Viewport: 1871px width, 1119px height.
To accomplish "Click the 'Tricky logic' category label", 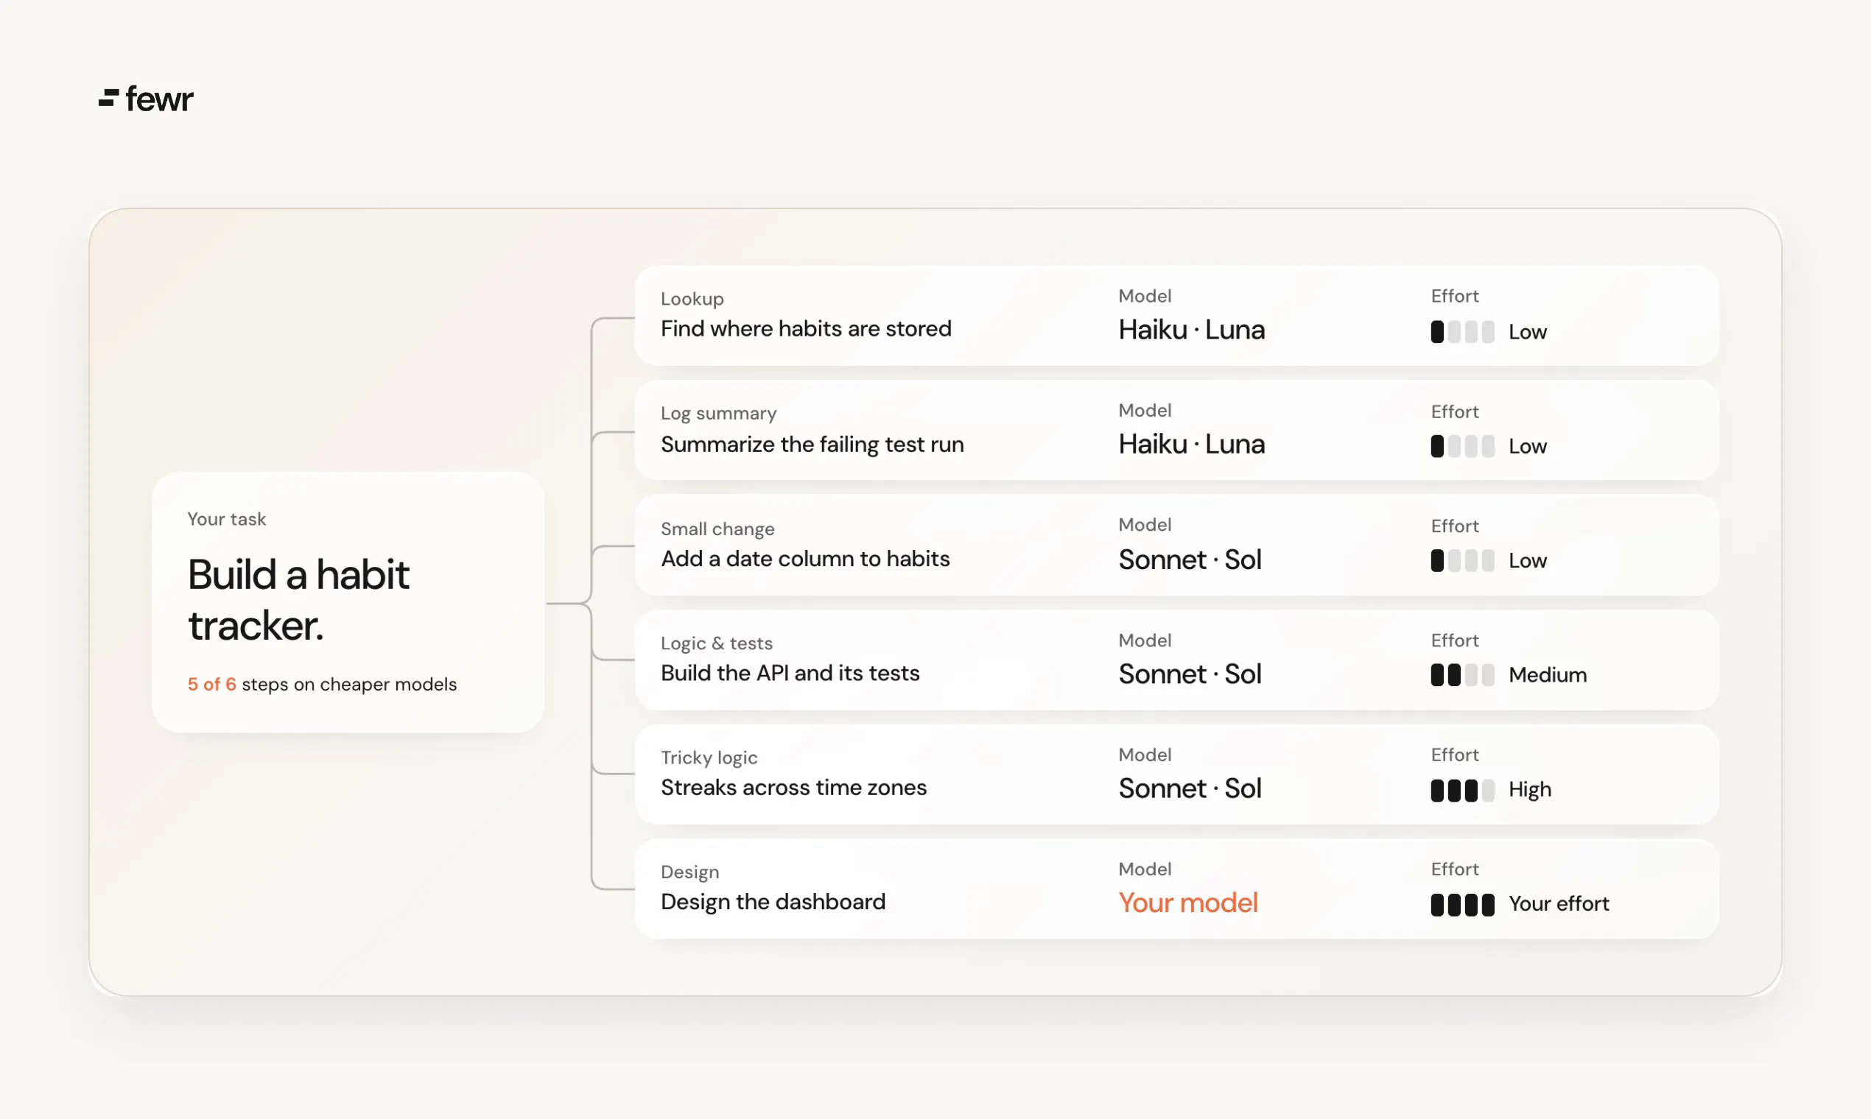I will click(709, 758).
